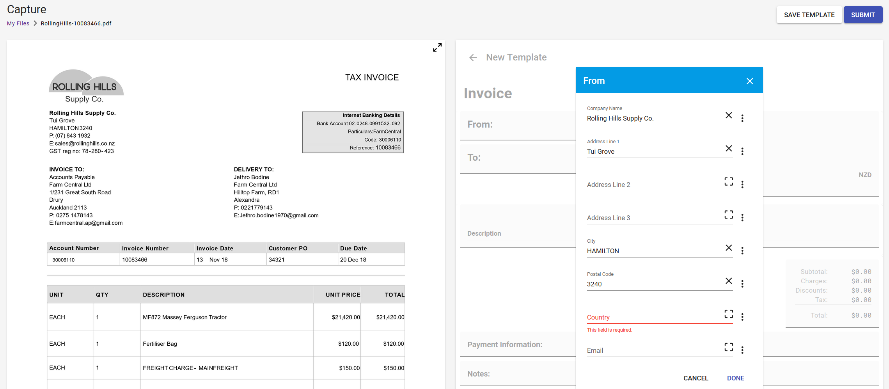Click capture region icon for Address Line 2

pyautogui.click(x=728, y=182)
